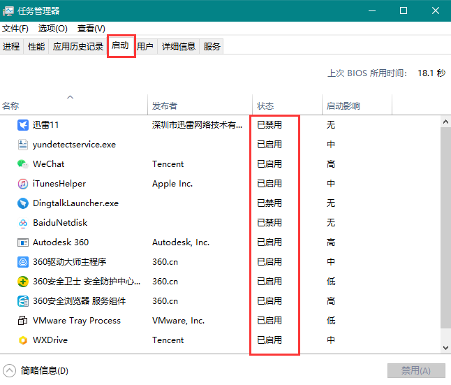Open the 文件(F) menu
The width and height of the screenshot is (451, 385).
pyautogui.click(x=15, y=29)
